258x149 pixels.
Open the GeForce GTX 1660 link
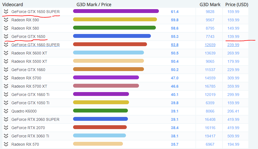coord(28,70)
